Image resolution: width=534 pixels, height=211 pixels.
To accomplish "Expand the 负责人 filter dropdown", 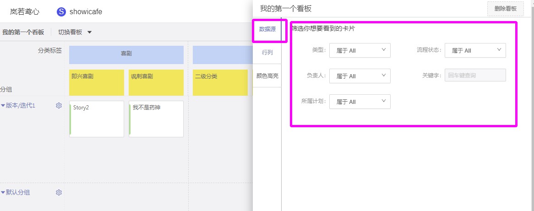I will tap(360, 76).
